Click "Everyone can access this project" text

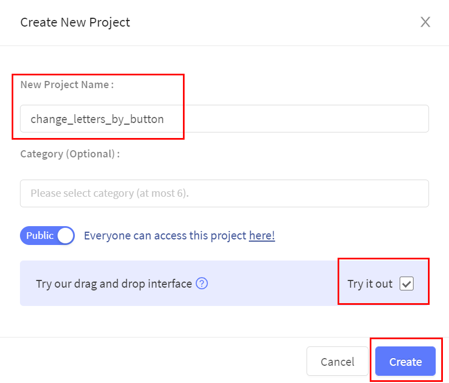(x=165, y=236)
